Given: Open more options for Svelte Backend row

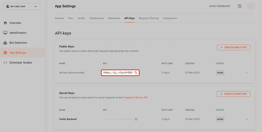Looking at the screenshot, I should point(247,119).
